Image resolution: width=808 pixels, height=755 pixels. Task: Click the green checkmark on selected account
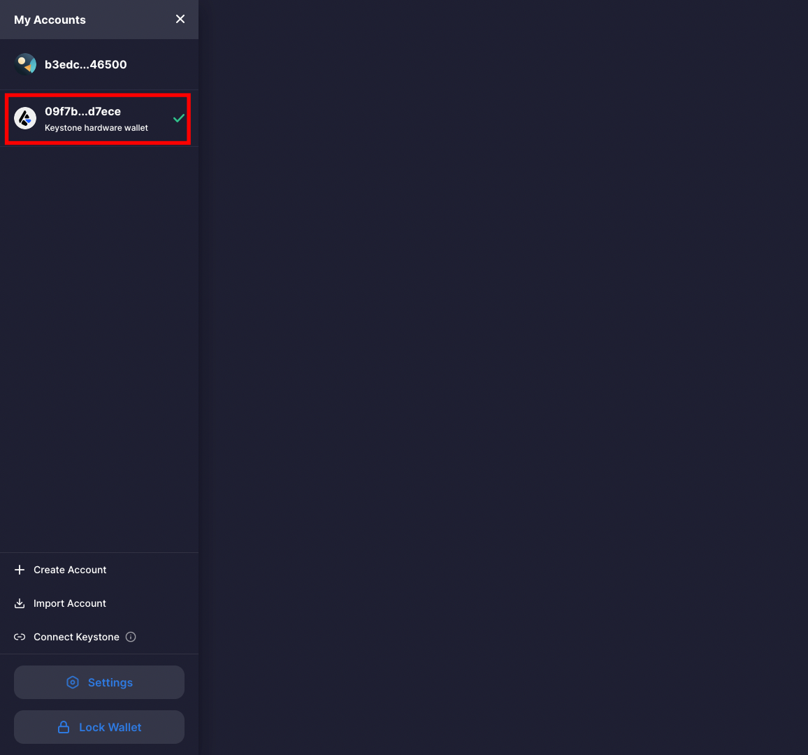click(179, 118)
